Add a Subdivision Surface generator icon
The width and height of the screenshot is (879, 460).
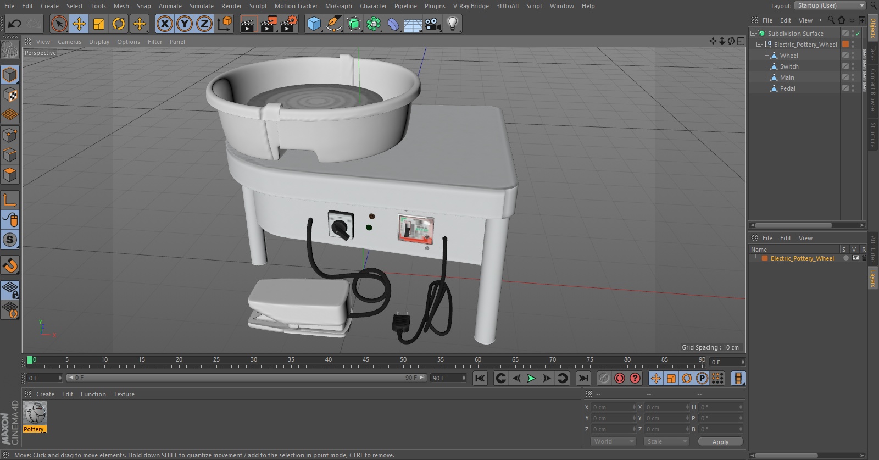coord(354,24)
